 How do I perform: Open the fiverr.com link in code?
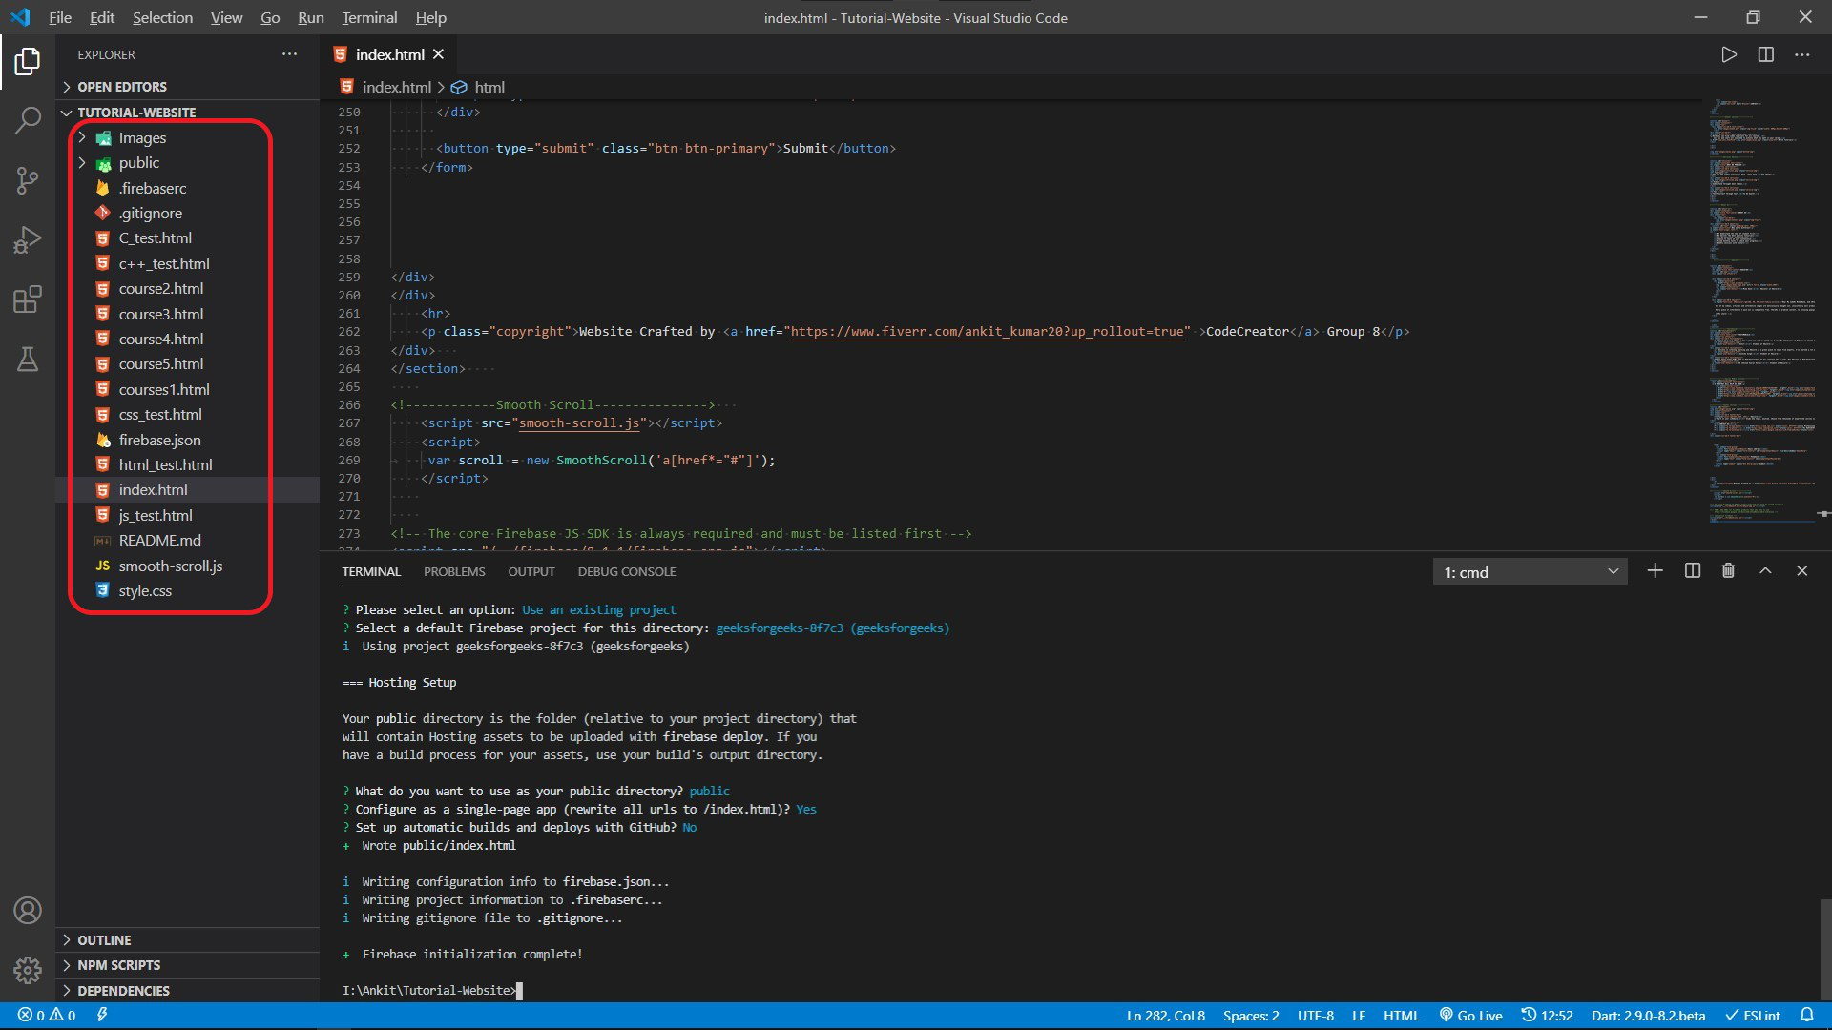(987, 332)
